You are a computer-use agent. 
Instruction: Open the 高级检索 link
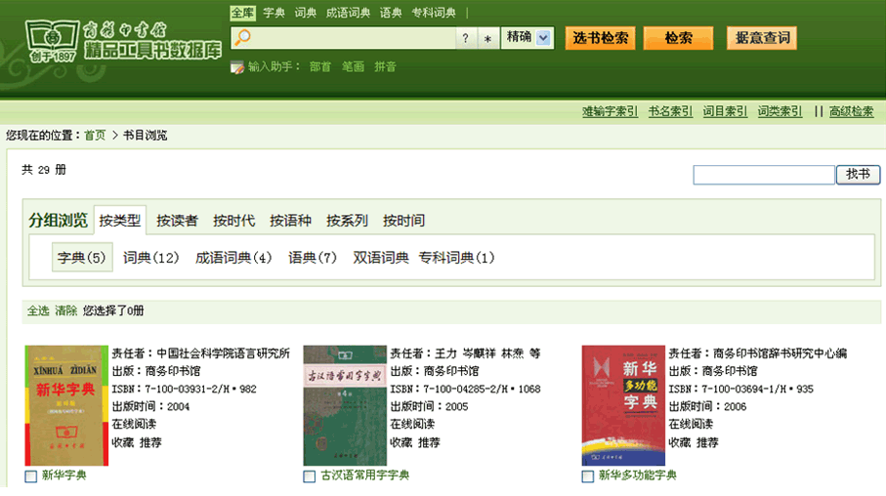pos(852,111)
